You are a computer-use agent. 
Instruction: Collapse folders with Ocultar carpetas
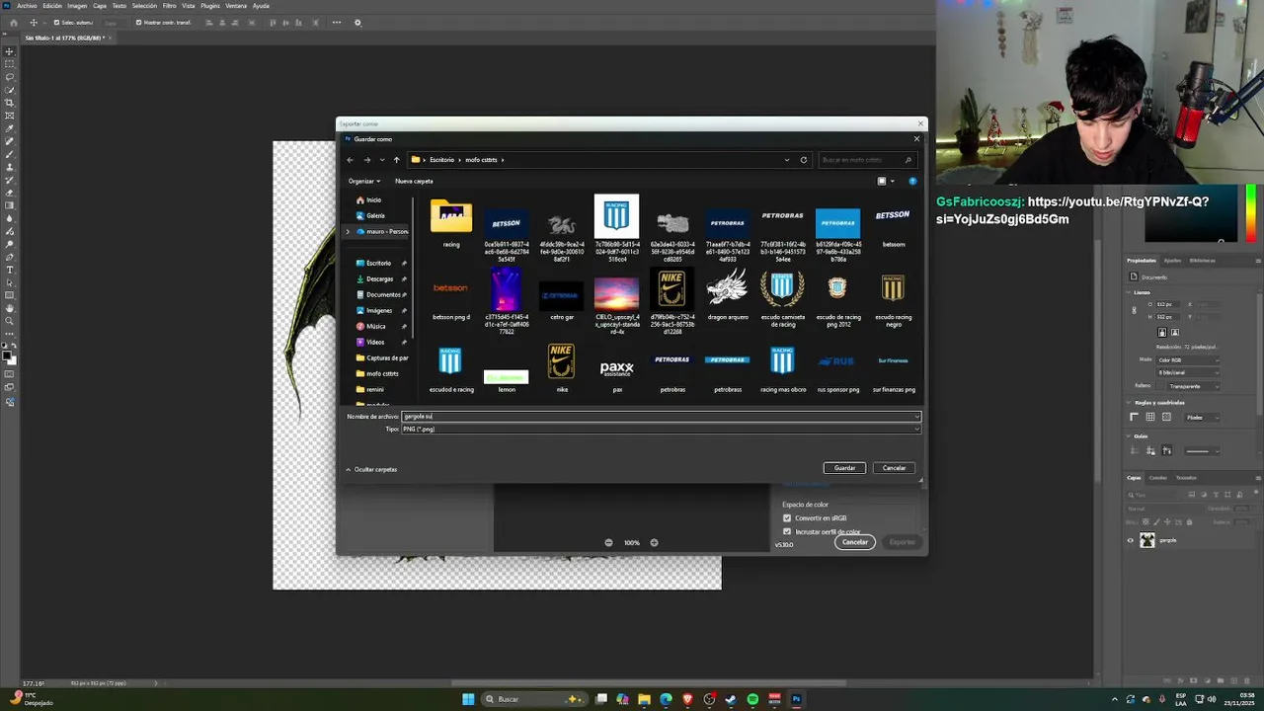coord(371,470)
